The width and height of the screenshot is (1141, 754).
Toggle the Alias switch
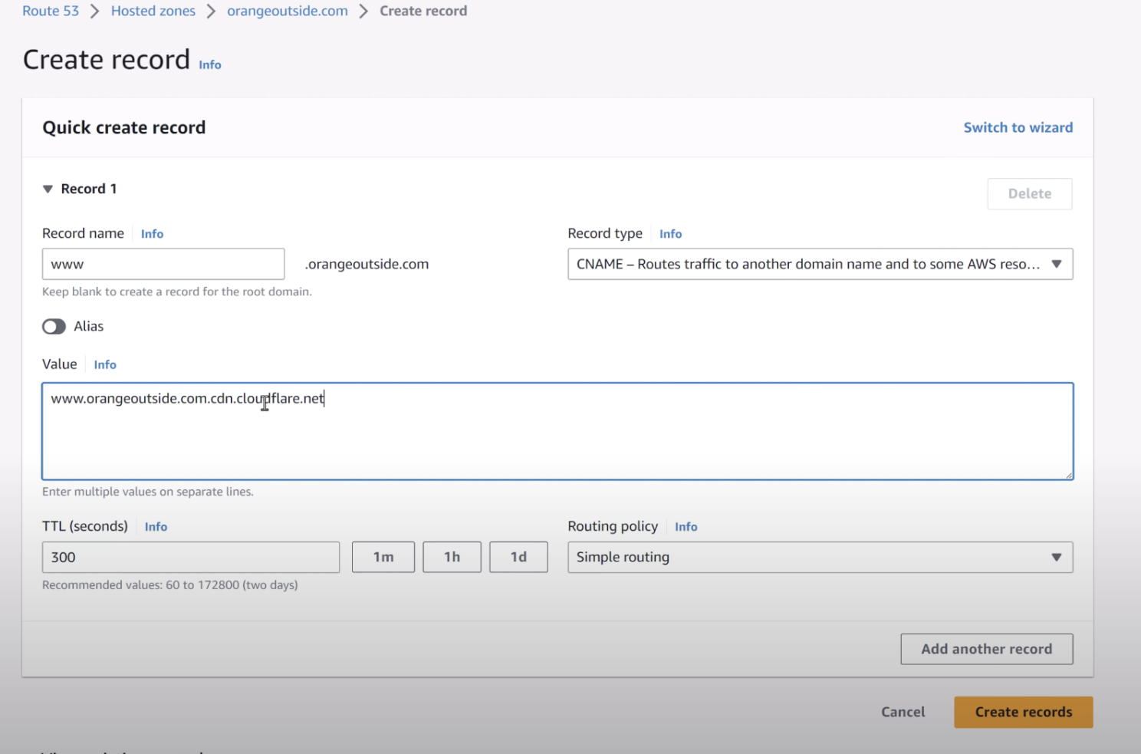click(x=54, y=327)
